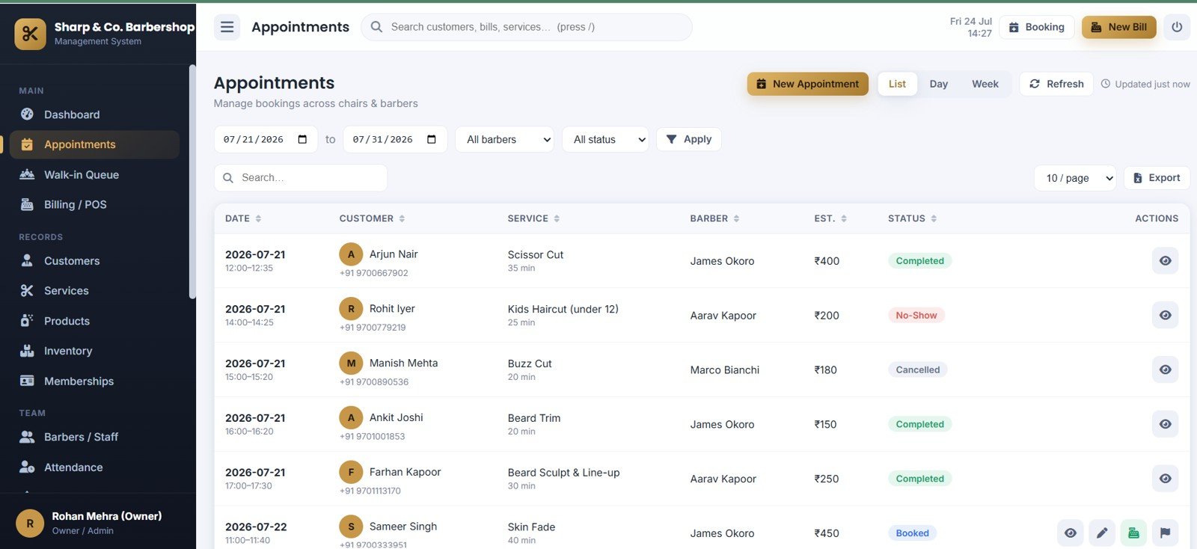Open the All status filter dropdown
Screen dimensions: 1197x549
point(605,139)
